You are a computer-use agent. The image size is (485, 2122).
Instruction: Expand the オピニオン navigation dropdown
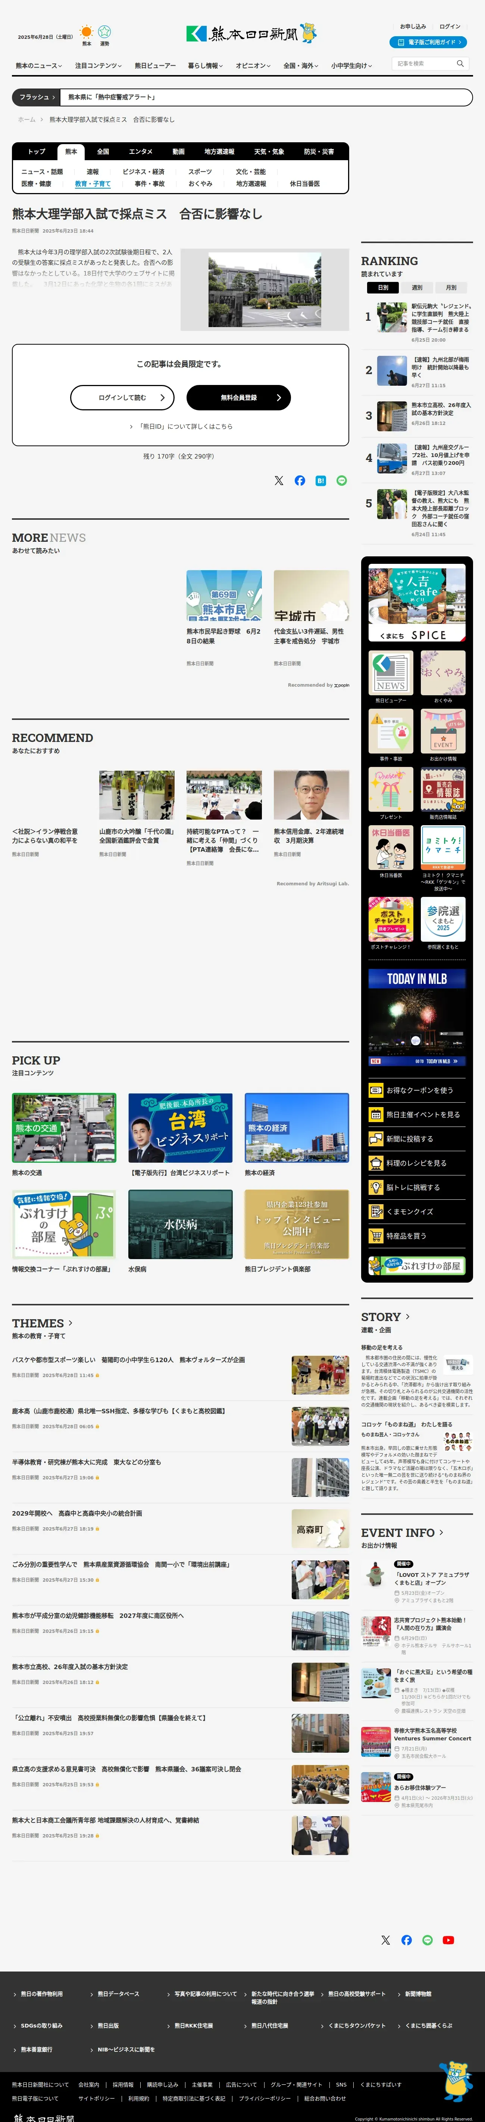click(254, 66)
